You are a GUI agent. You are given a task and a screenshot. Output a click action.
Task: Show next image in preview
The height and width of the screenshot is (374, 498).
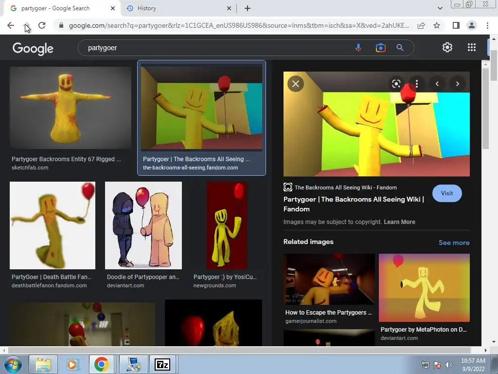(x=458, y=84)
